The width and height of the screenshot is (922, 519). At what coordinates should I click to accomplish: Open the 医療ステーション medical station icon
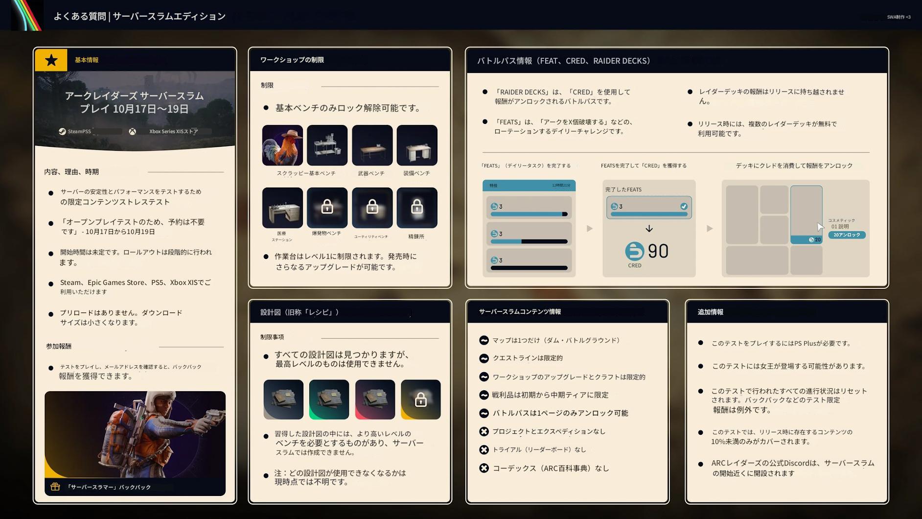282,208
